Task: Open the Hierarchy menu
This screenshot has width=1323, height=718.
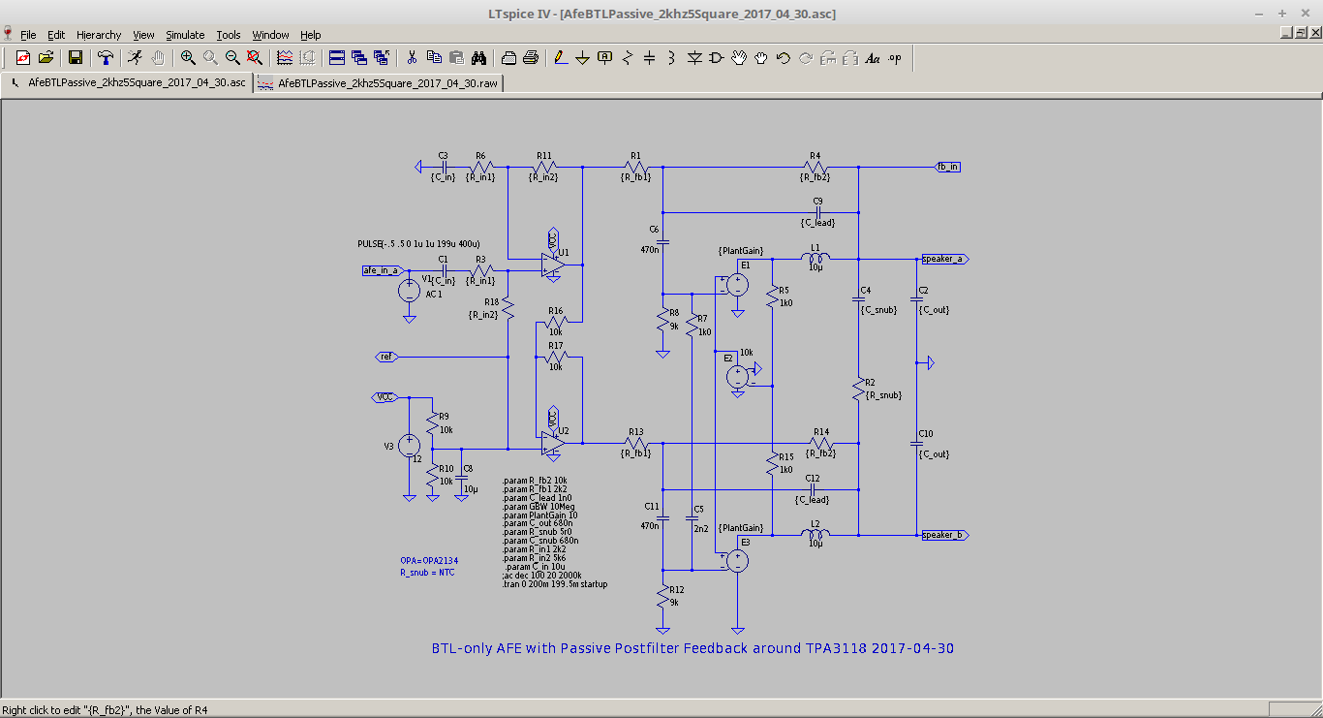Action: [x=99, y=35]
